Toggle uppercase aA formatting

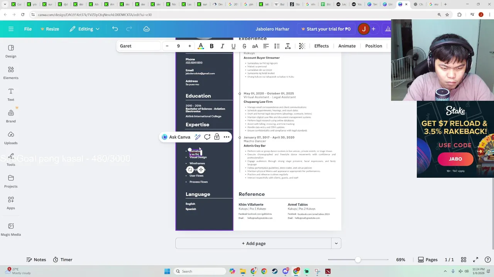tap(255, 46)
